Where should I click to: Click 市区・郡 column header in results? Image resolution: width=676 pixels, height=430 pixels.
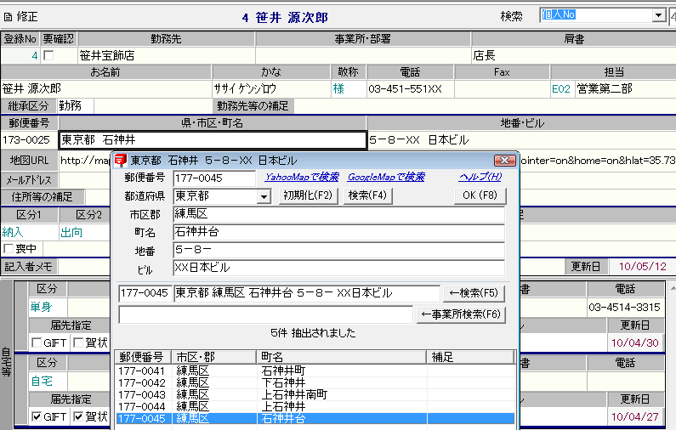coord(214,357)
